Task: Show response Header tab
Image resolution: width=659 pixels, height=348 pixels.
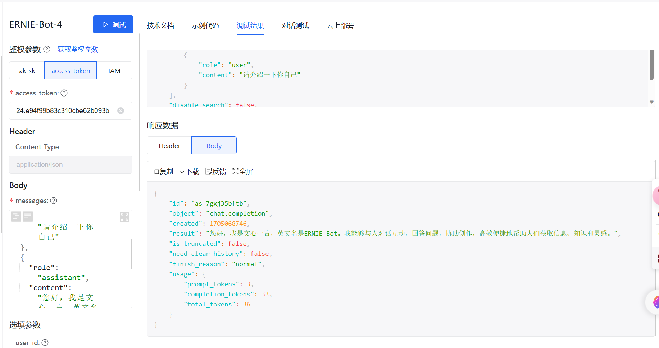Action: [x=169, y=146]
